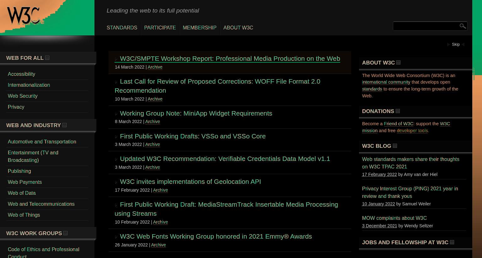Open Web and Telecommunications
Image resolution: width=482 pixels, height=258 pixels.
(x=41, y=204)
